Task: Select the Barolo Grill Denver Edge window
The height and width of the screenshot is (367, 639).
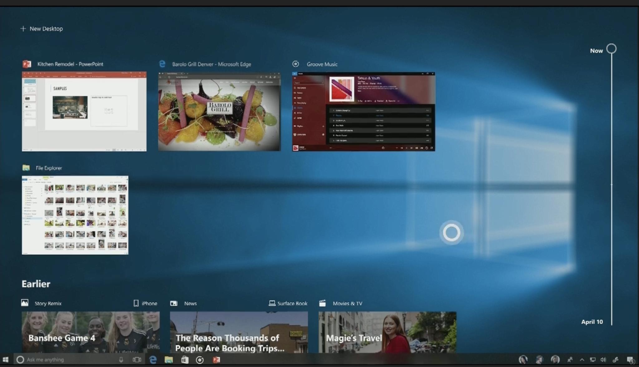Action: 219,111
